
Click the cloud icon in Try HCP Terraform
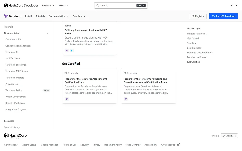[x=213, y=16]
